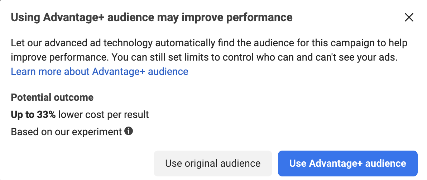Click the paragraph describing advanced ad technology
Screen dimensions: 427x180
(209, 50)
